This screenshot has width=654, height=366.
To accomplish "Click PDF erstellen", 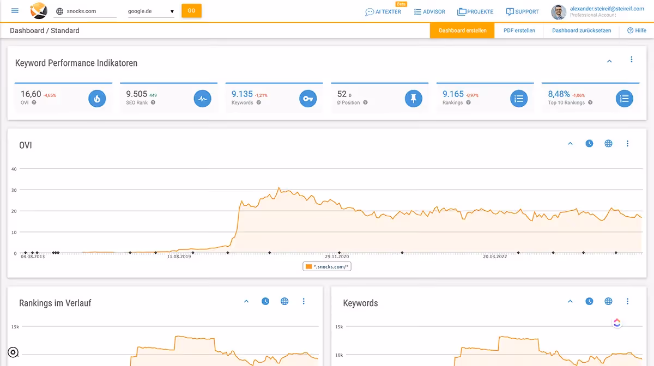I will point(519,30).
